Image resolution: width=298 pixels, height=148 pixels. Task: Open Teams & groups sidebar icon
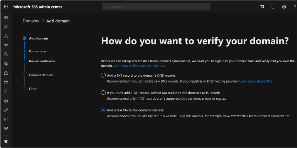pos(6,45)
